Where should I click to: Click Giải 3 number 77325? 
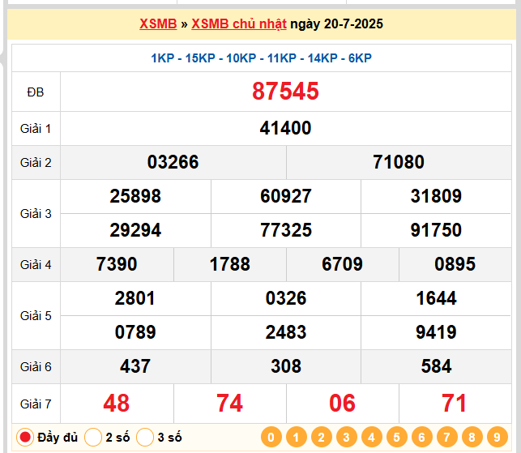tap(286, 230)
